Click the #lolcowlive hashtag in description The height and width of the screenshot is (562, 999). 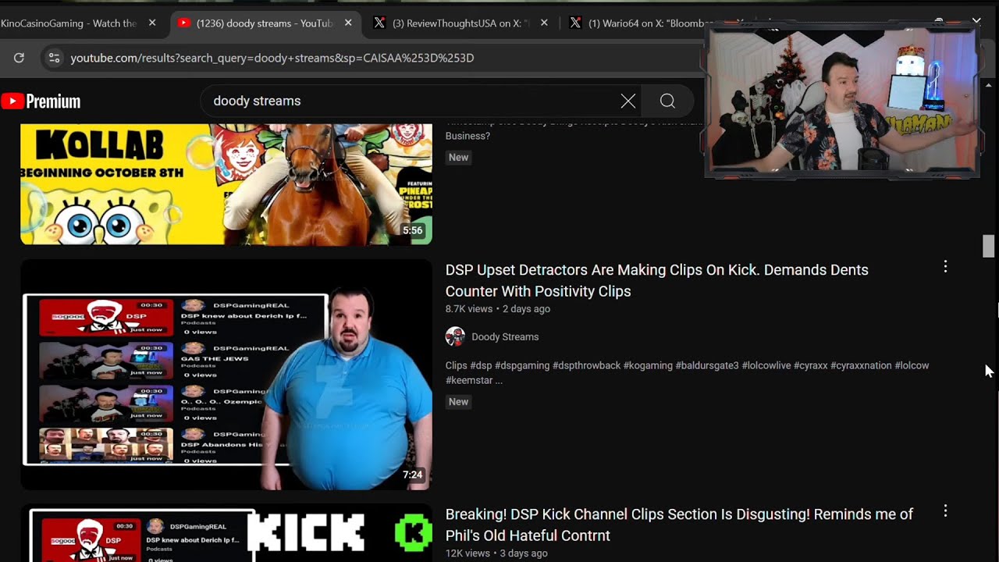pyautogui.click(x=766, y=365)
